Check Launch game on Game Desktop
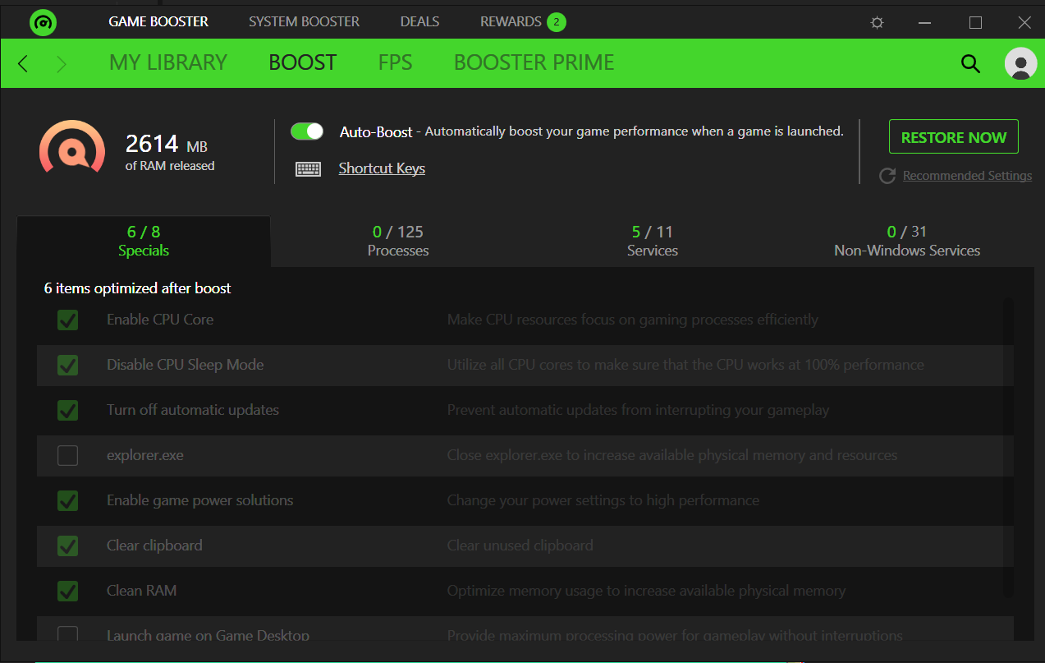This screenshot has height=663, width=1045. pos(68,634)
